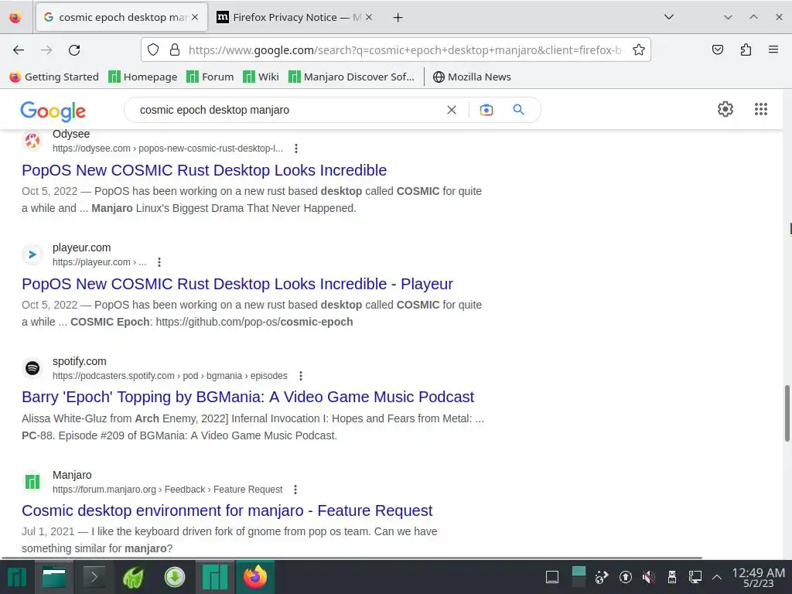
Task: Launch terminal from the taskbar
Action: coord(94,577)
